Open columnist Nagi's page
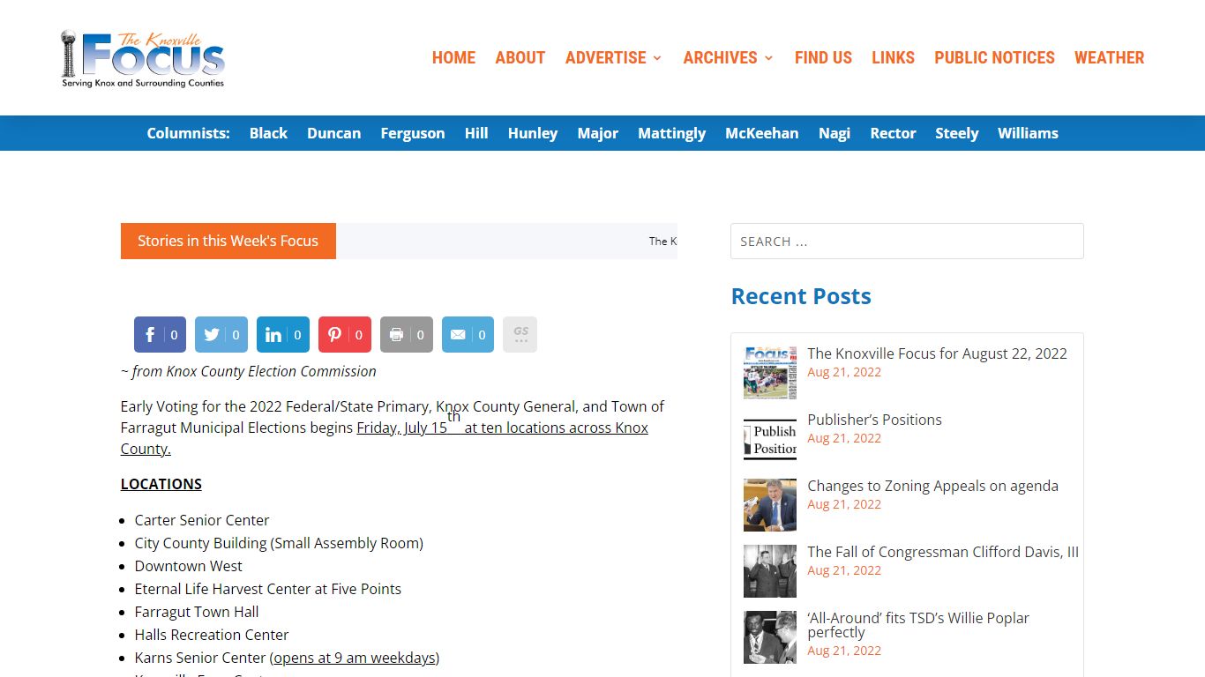 [835, 133]
